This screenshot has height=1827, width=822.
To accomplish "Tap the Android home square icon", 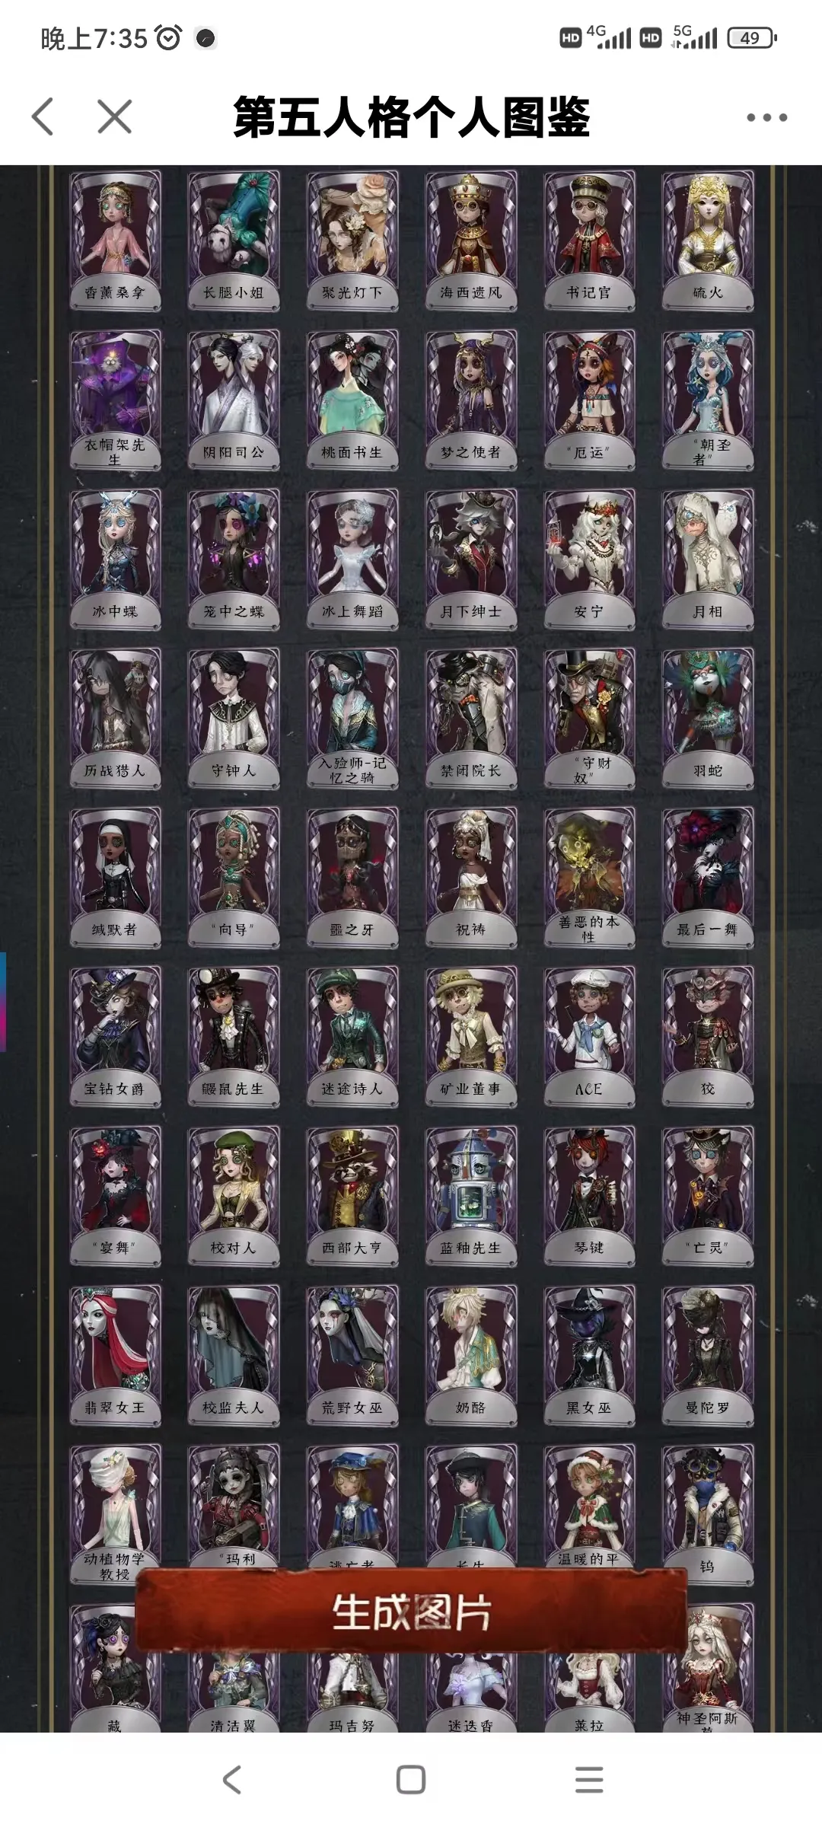I will coord(411,1779).
